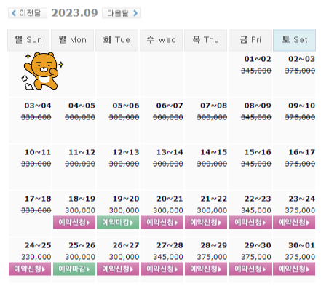Click 예약신청 button for 29~30
The image size is (321, 286).
[x=250, y=269]
